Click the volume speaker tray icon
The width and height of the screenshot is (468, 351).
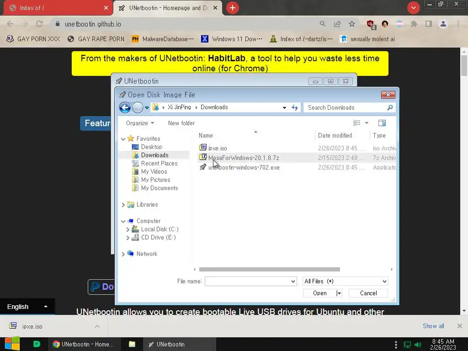(x=418, y=345)
